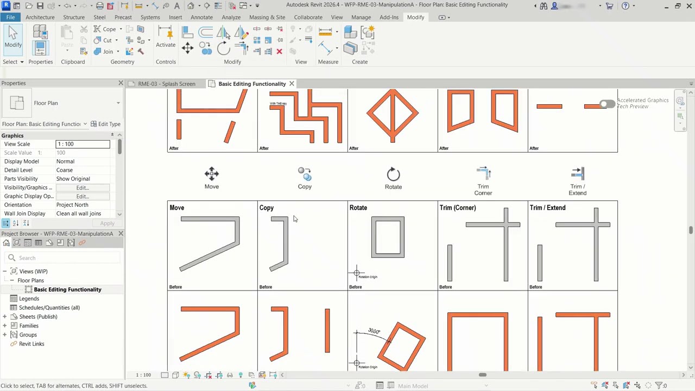Screen dimensions: 695x391
Task: Toggle Temporary Hide/Isolate glasses icon
Action: 230,375
